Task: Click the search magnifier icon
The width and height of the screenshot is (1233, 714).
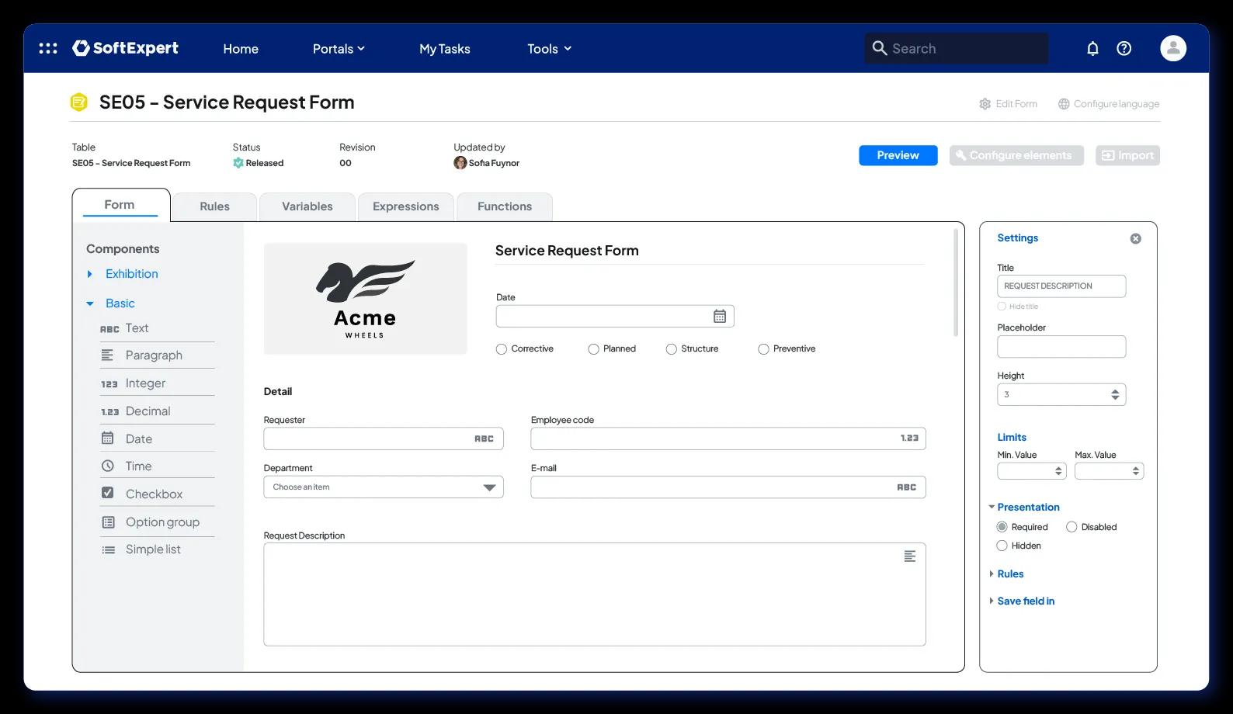Action: [x=879, y=48]
